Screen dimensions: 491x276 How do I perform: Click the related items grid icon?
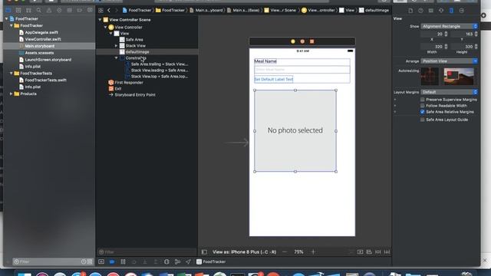(101, 10)
